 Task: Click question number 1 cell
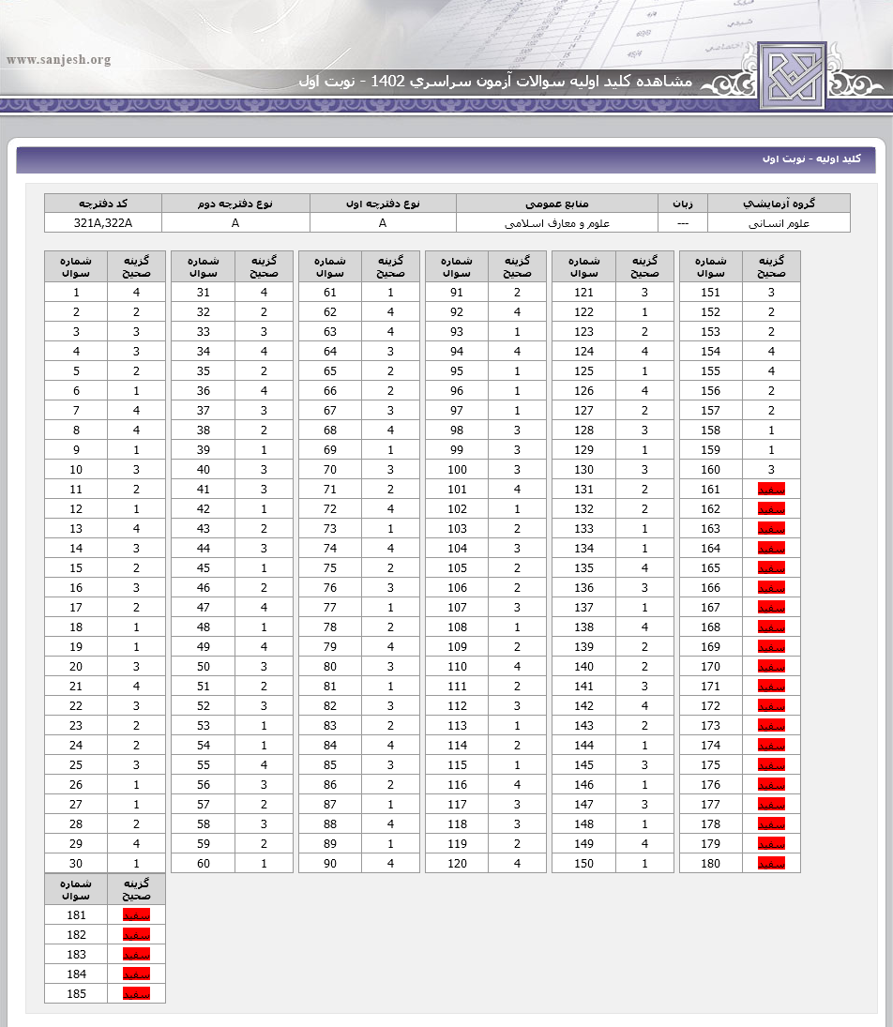(76, 293)
